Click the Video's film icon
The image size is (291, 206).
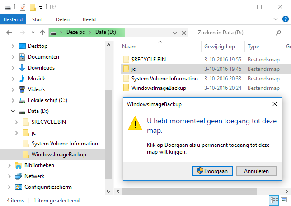pos(22,89)
